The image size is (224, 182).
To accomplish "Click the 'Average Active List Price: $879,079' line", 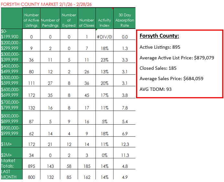I will [x=176, y=58].
